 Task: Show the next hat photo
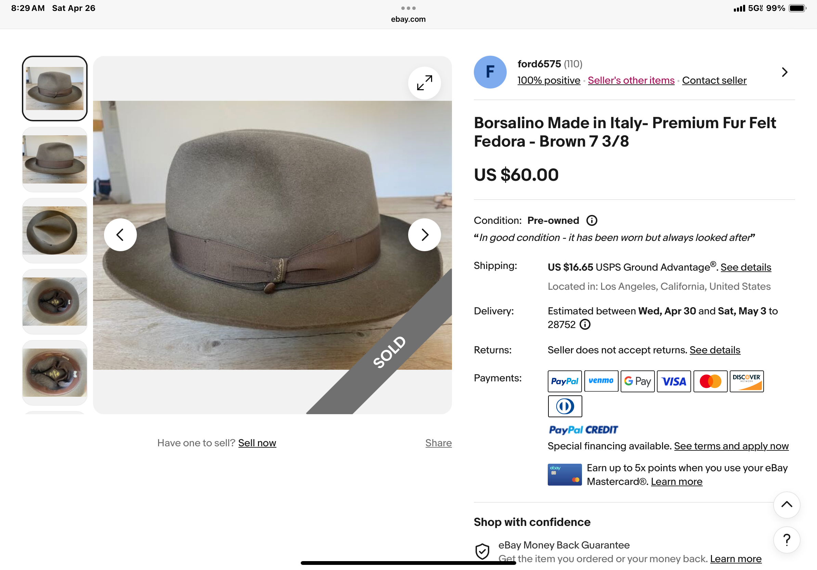pyautogui.click(x=424, y=234)
